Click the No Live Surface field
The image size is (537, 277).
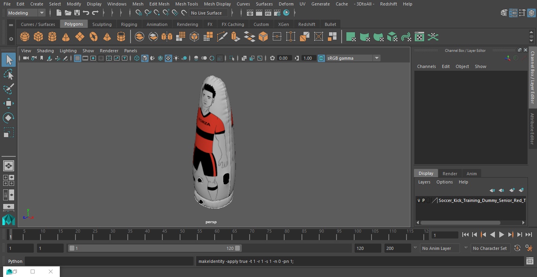pos(209,13)
